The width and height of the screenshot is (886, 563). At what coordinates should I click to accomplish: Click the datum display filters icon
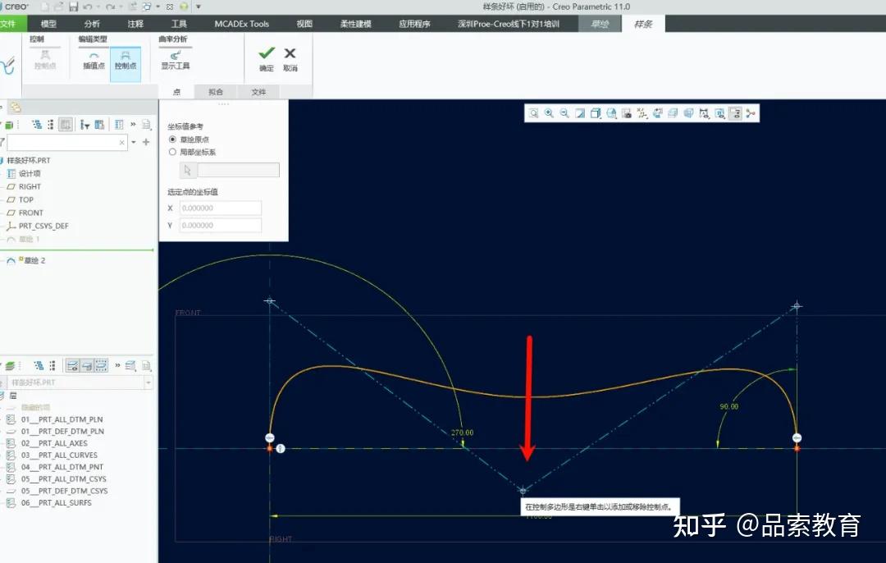[x=643, y=112]
